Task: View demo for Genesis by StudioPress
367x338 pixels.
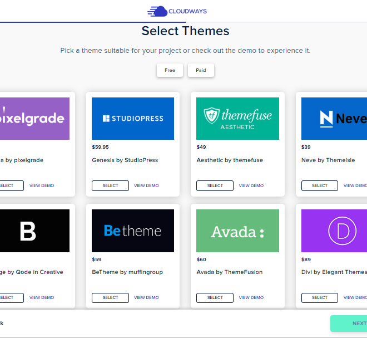Action: 146,185
